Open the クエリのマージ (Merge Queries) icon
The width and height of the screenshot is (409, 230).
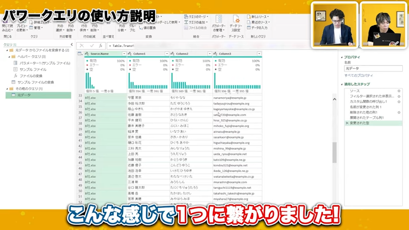(186, 16)
